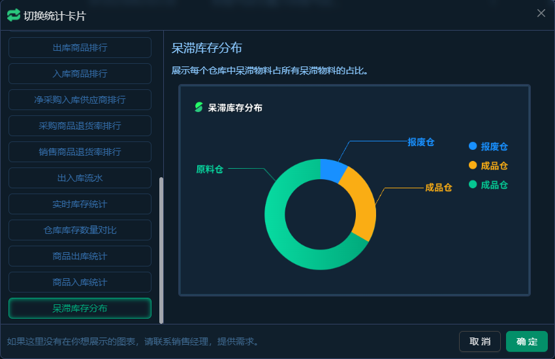Choose 净采购入库供应商排行 from the list
This screenshot has height=359, width=555.
pyautogui.click(x=80, y=100)
